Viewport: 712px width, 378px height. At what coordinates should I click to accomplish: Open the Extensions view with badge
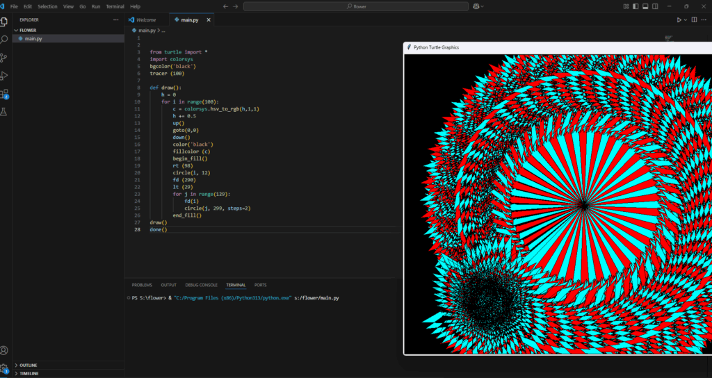pos(5,93)
